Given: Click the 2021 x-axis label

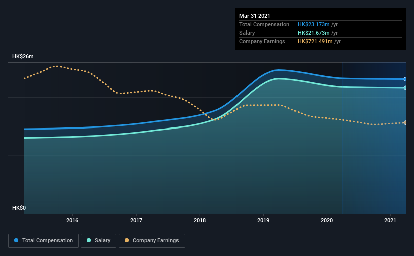Looking at the screenshot, I should click(x=390, y=220).
